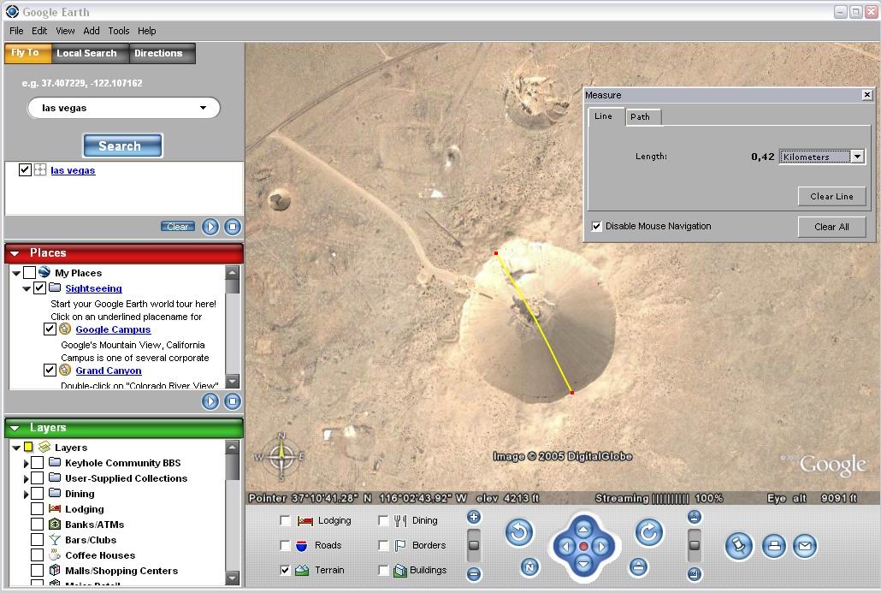Add a placemark with pushpin button
This screenshot has width=881, height=593.
tap(738, 546)
